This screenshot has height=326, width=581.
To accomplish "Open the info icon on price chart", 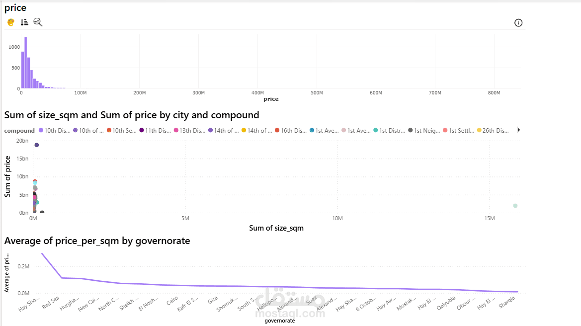I will click(518, 23).
